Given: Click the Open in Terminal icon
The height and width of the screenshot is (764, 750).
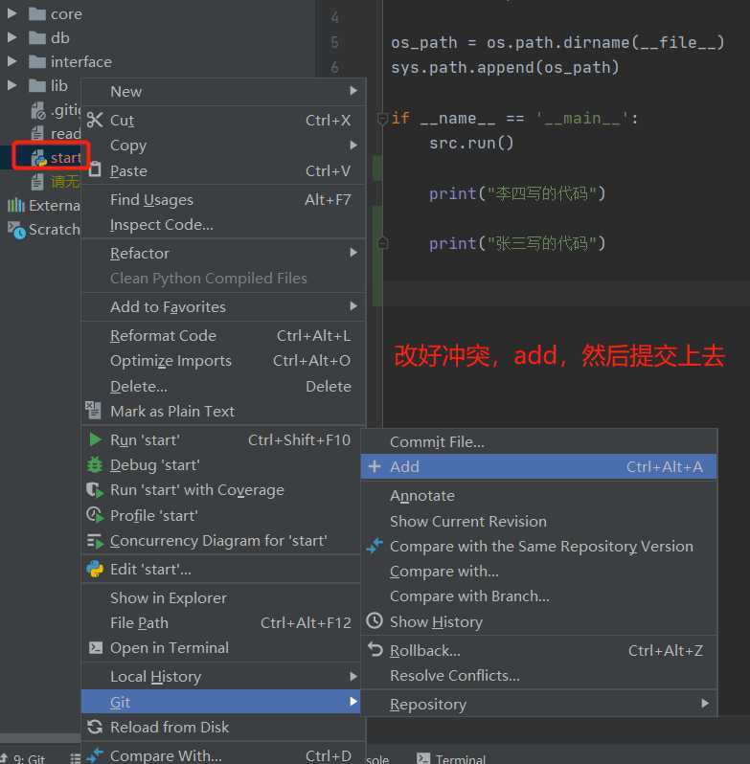Looking at the screenshot, I should pyautogui.click(x=95, y=647).
